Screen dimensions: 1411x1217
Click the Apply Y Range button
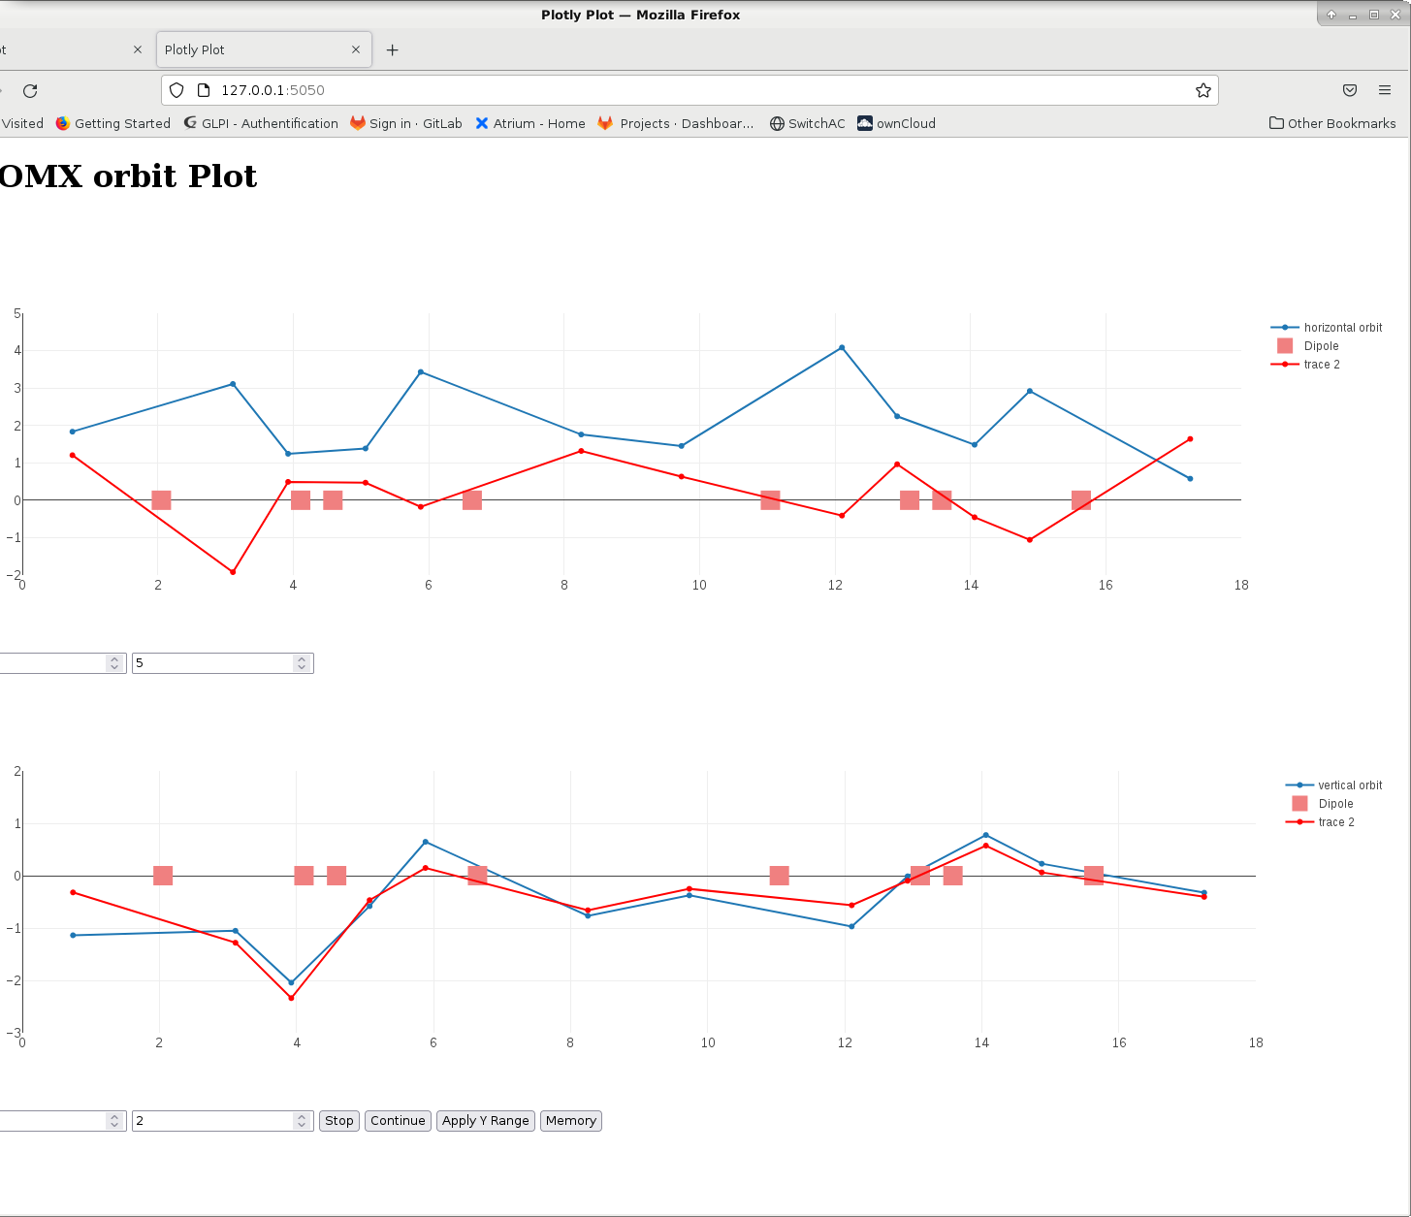click(485, 1121)
